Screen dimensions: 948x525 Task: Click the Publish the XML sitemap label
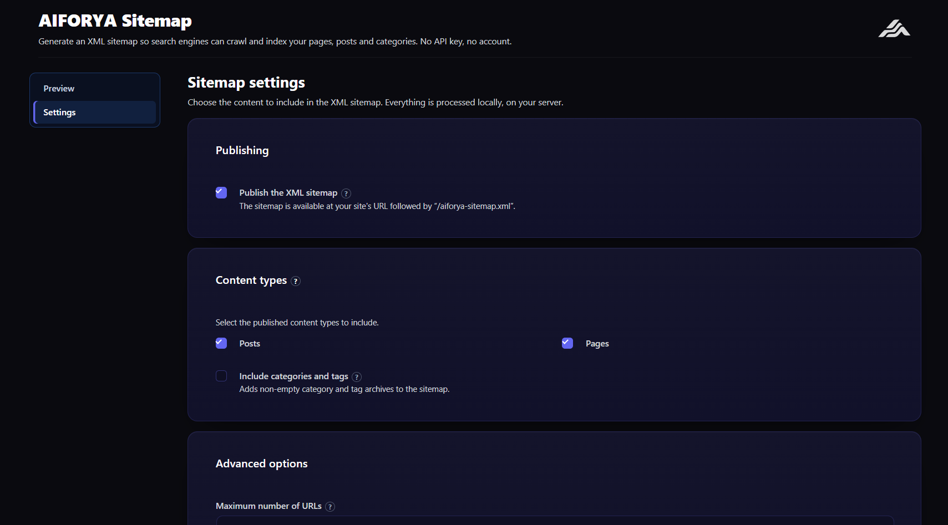click(x=288, y=192)
